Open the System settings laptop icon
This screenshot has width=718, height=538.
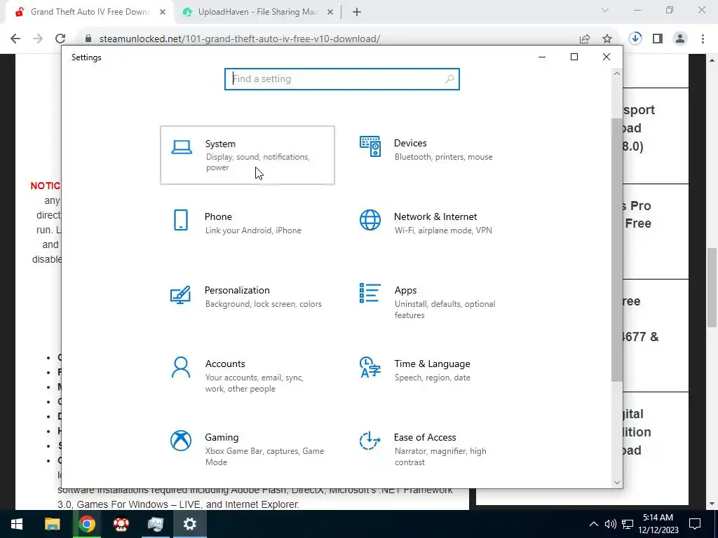tap(182, 147)
